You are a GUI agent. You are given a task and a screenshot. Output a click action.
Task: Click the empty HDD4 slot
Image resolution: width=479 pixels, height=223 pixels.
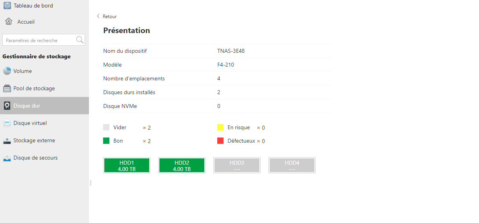(292, 165)
